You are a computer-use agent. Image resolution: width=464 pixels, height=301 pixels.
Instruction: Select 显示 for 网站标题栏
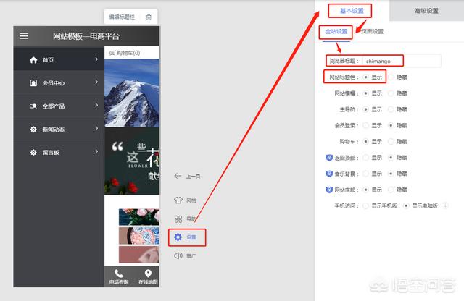point(366,77)
